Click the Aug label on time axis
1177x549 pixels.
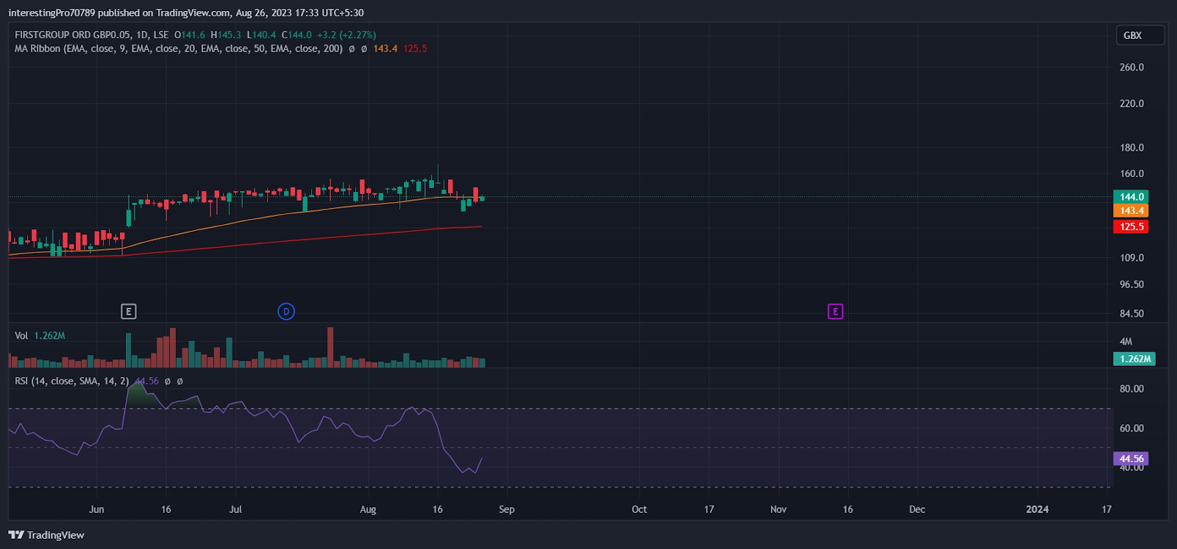pos(368,509)
